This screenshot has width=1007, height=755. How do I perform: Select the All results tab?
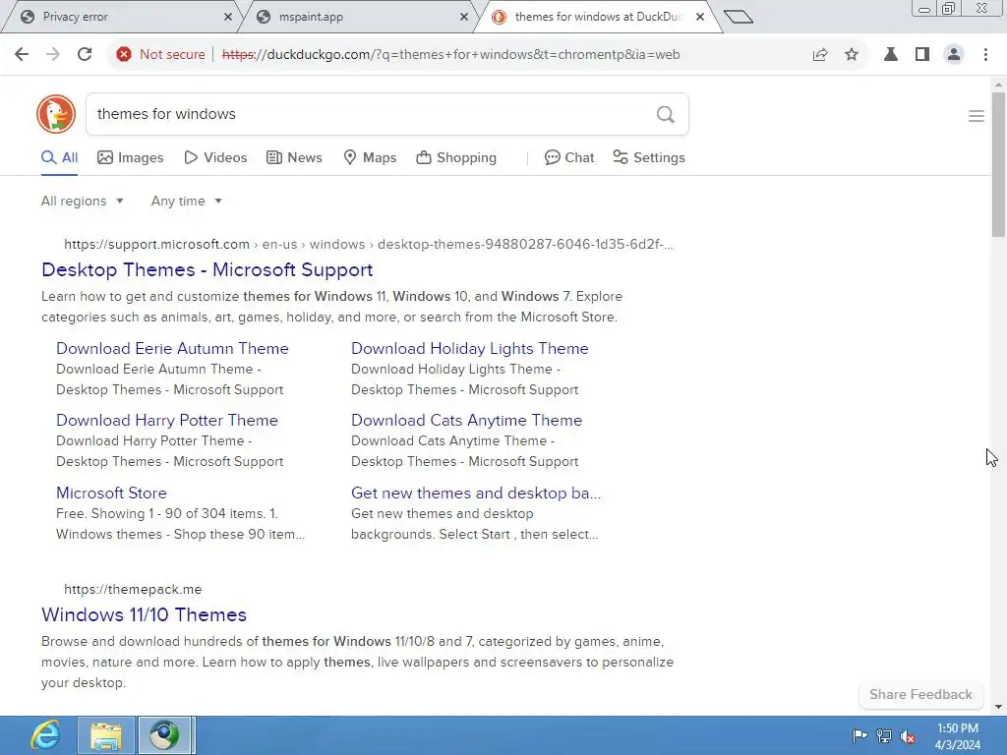coord(60,157)
